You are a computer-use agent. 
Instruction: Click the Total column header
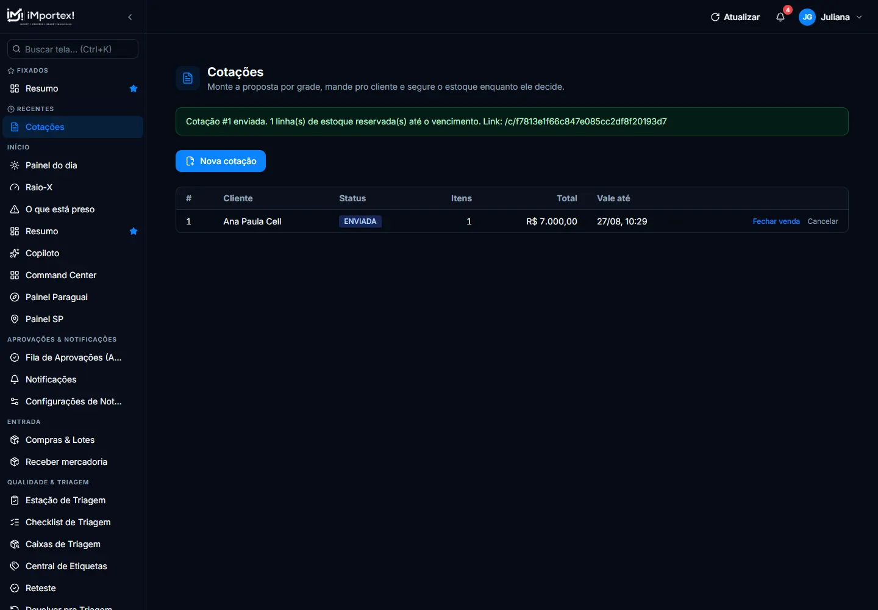(x=567, y=198)
